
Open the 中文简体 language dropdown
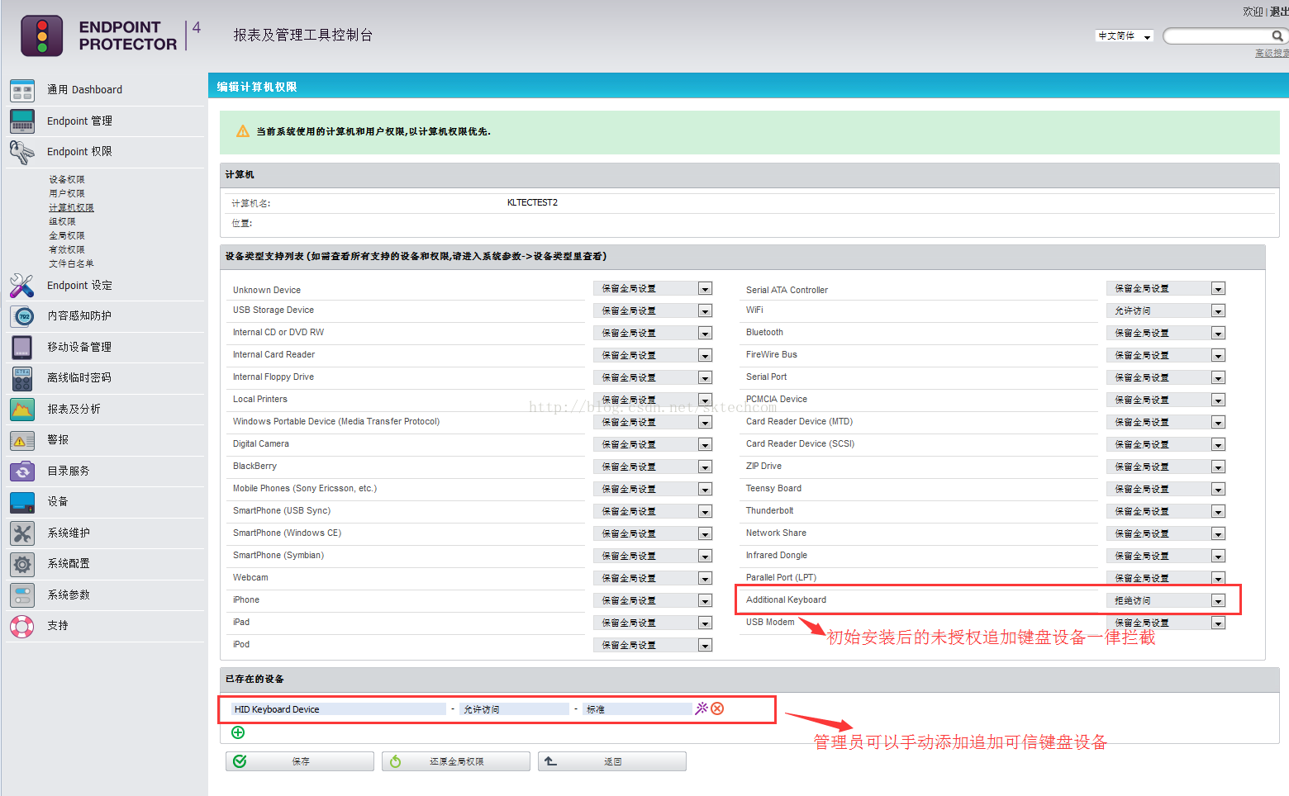point(1124,36)
